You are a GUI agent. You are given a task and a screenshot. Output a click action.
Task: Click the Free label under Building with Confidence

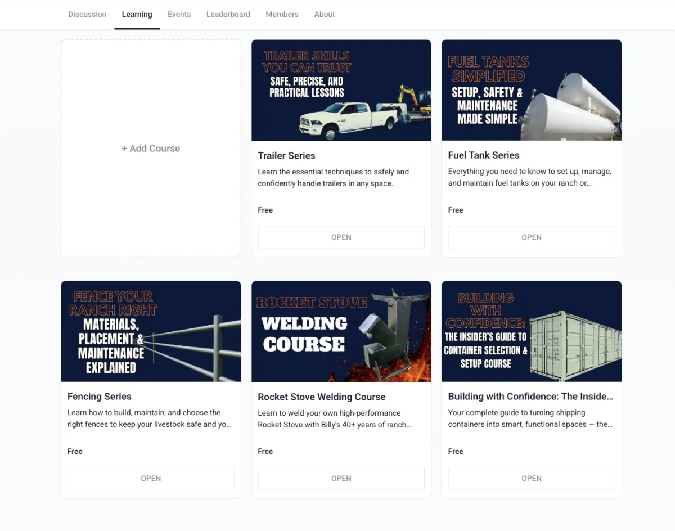coord(456,451)
